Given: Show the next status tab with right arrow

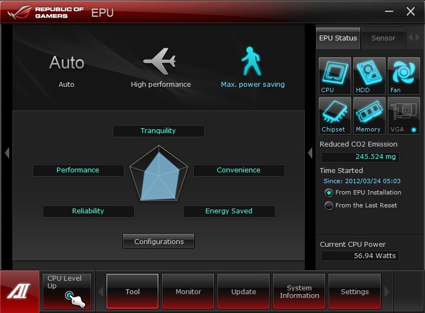Looking at the screenshot, I should pyautogui.click(x=417, y=38).
